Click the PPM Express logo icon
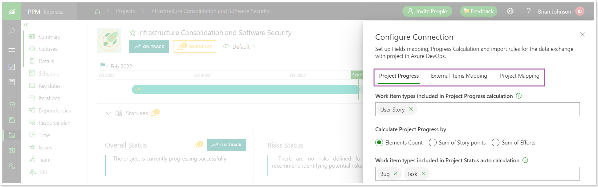The height and width of the screenshot is (187, 598). (12, 11)
